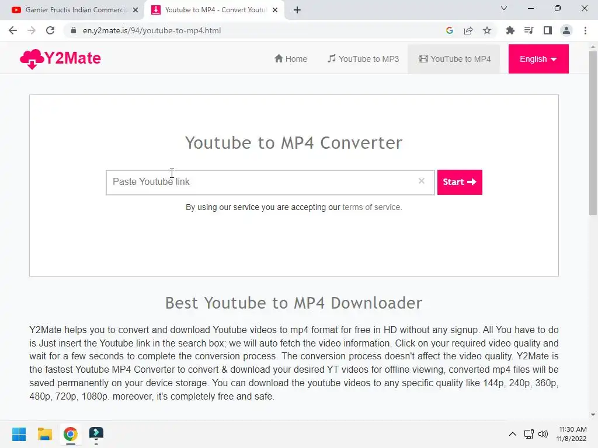The width and height of the screenshot is (598, 448).
Task: Click the page vertical scrollbar thumb
Action: (x=593, y=134)
